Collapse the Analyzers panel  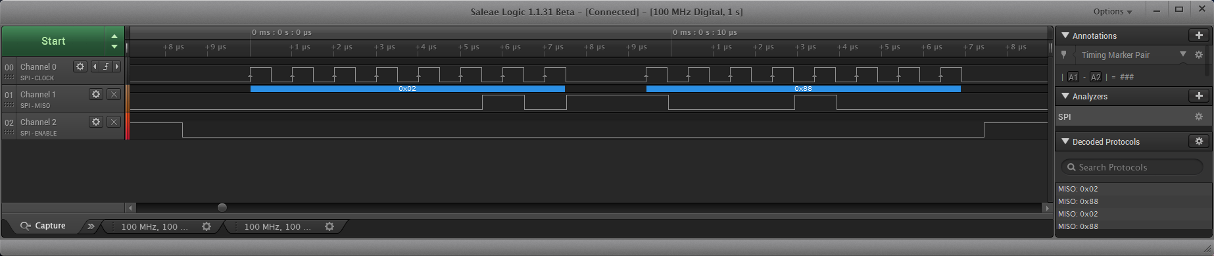click(1065, 96)
